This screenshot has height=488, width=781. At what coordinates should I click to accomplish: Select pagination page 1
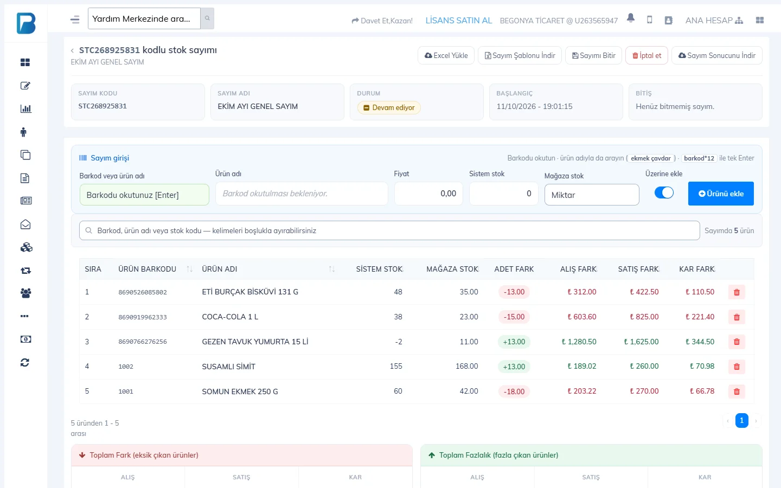click(742, 421)
